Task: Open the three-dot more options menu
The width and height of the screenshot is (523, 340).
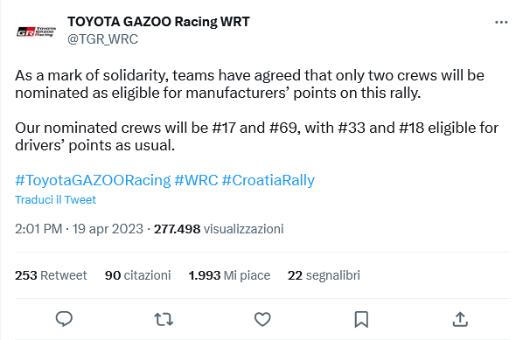Action: point(501,23)
